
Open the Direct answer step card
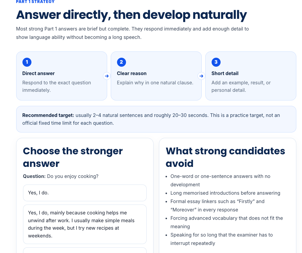click(x=62, y=76)
